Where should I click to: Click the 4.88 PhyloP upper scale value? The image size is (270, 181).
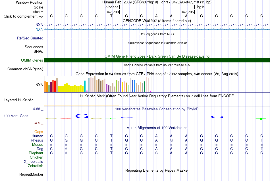point(36,109)
